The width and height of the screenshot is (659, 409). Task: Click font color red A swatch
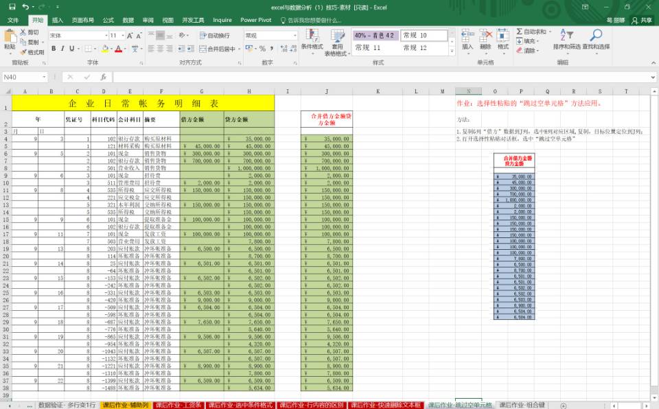119,49
